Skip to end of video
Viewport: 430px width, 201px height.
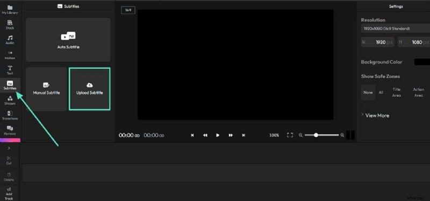243,135
